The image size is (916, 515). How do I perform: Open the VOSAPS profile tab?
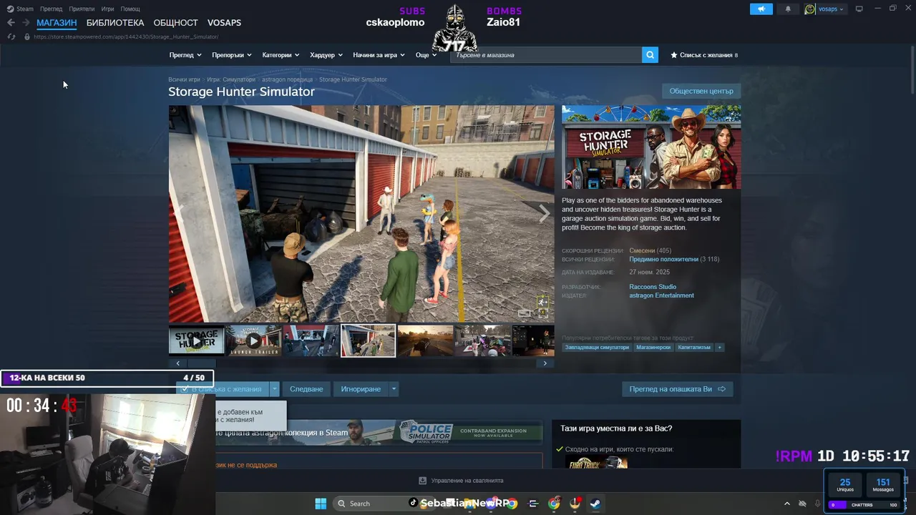(224, 23)
